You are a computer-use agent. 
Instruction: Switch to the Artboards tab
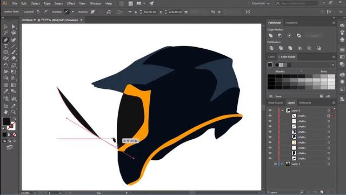[x=305, y=103]
